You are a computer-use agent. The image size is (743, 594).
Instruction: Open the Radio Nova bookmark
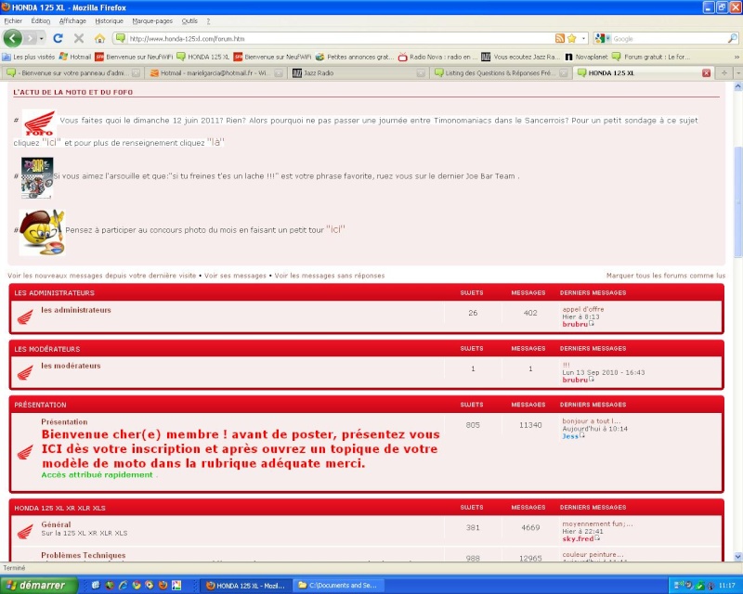(437, 57)
